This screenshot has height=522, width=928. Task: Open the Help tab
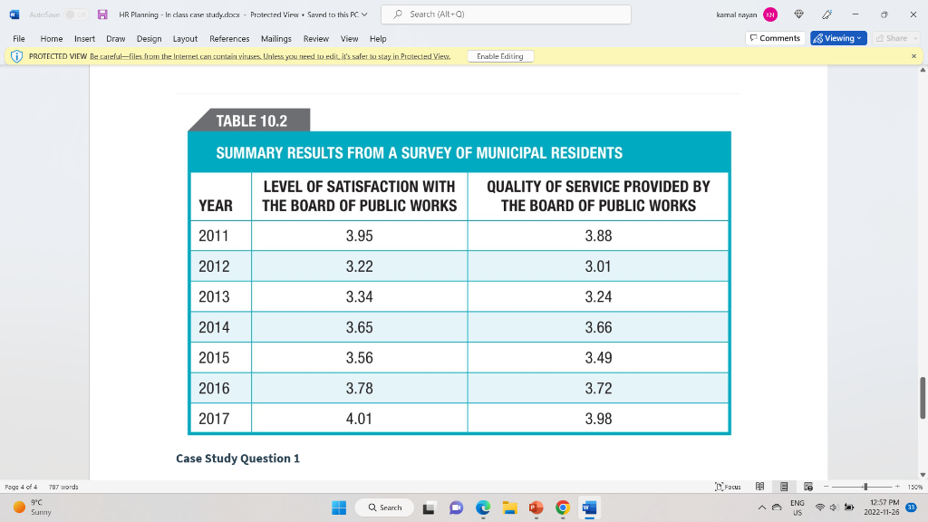coord(378,38)
